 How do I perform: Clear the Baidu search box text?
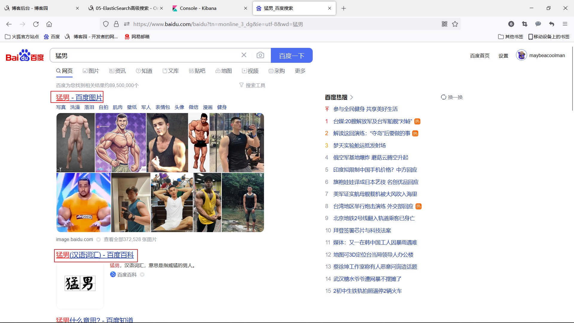[244, 55]
